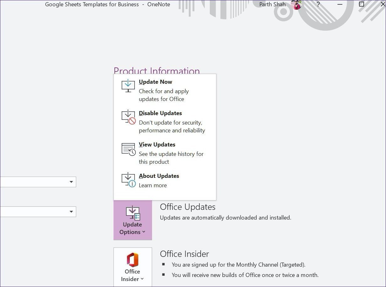Click the Update Now monitor icon
This screenshot has height=287, width=386.
128,86
